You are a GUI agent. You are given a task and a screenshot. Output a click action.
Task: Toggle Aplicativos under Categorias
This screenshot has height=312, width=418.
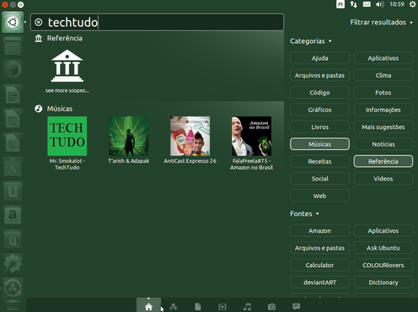click(x=383, y=58)
